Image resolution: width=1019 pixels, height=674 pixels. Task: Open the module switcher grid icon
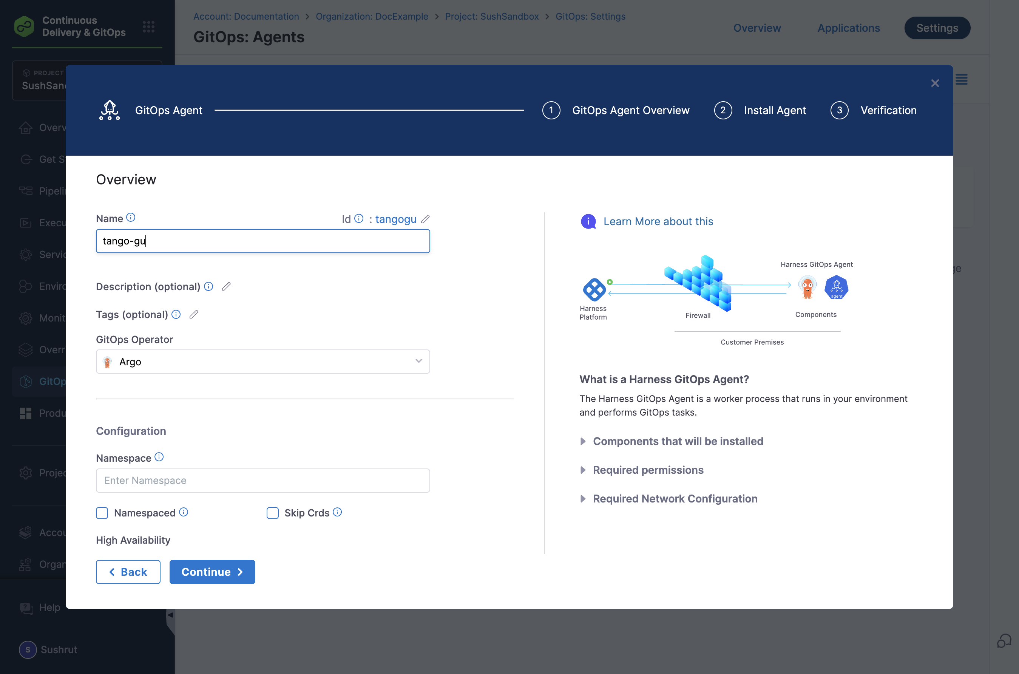coord(149,27)
